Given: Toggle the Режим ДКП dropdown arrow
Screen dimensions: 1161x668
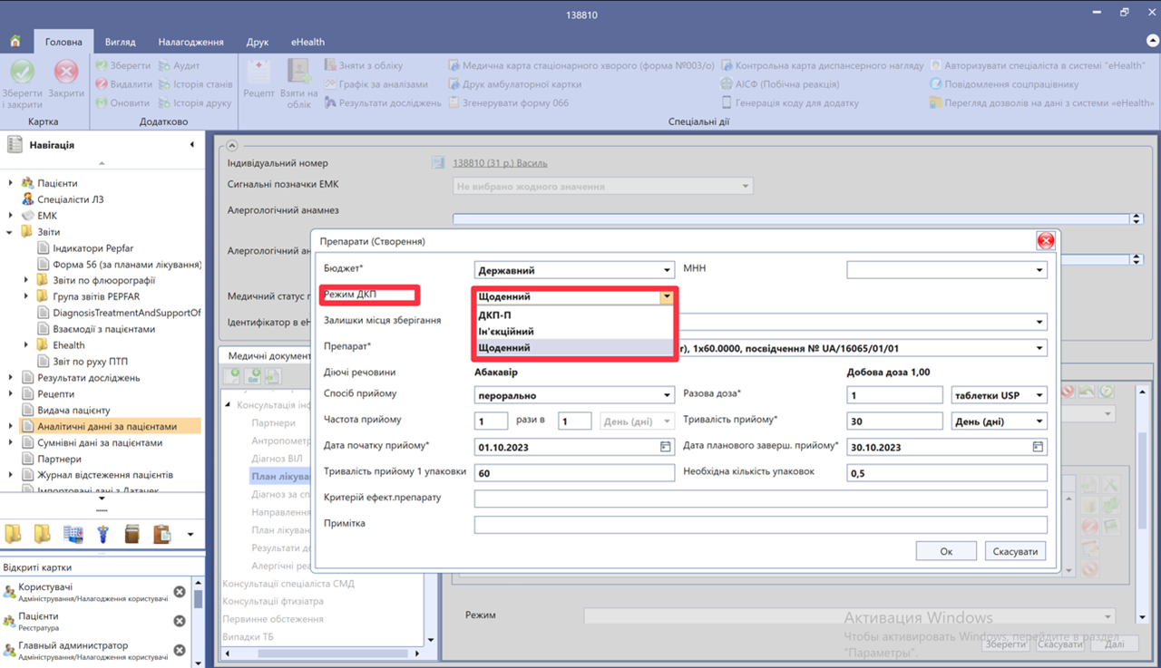Looking at the screenshot, I should pyautogui.click(x=667, y=296).
